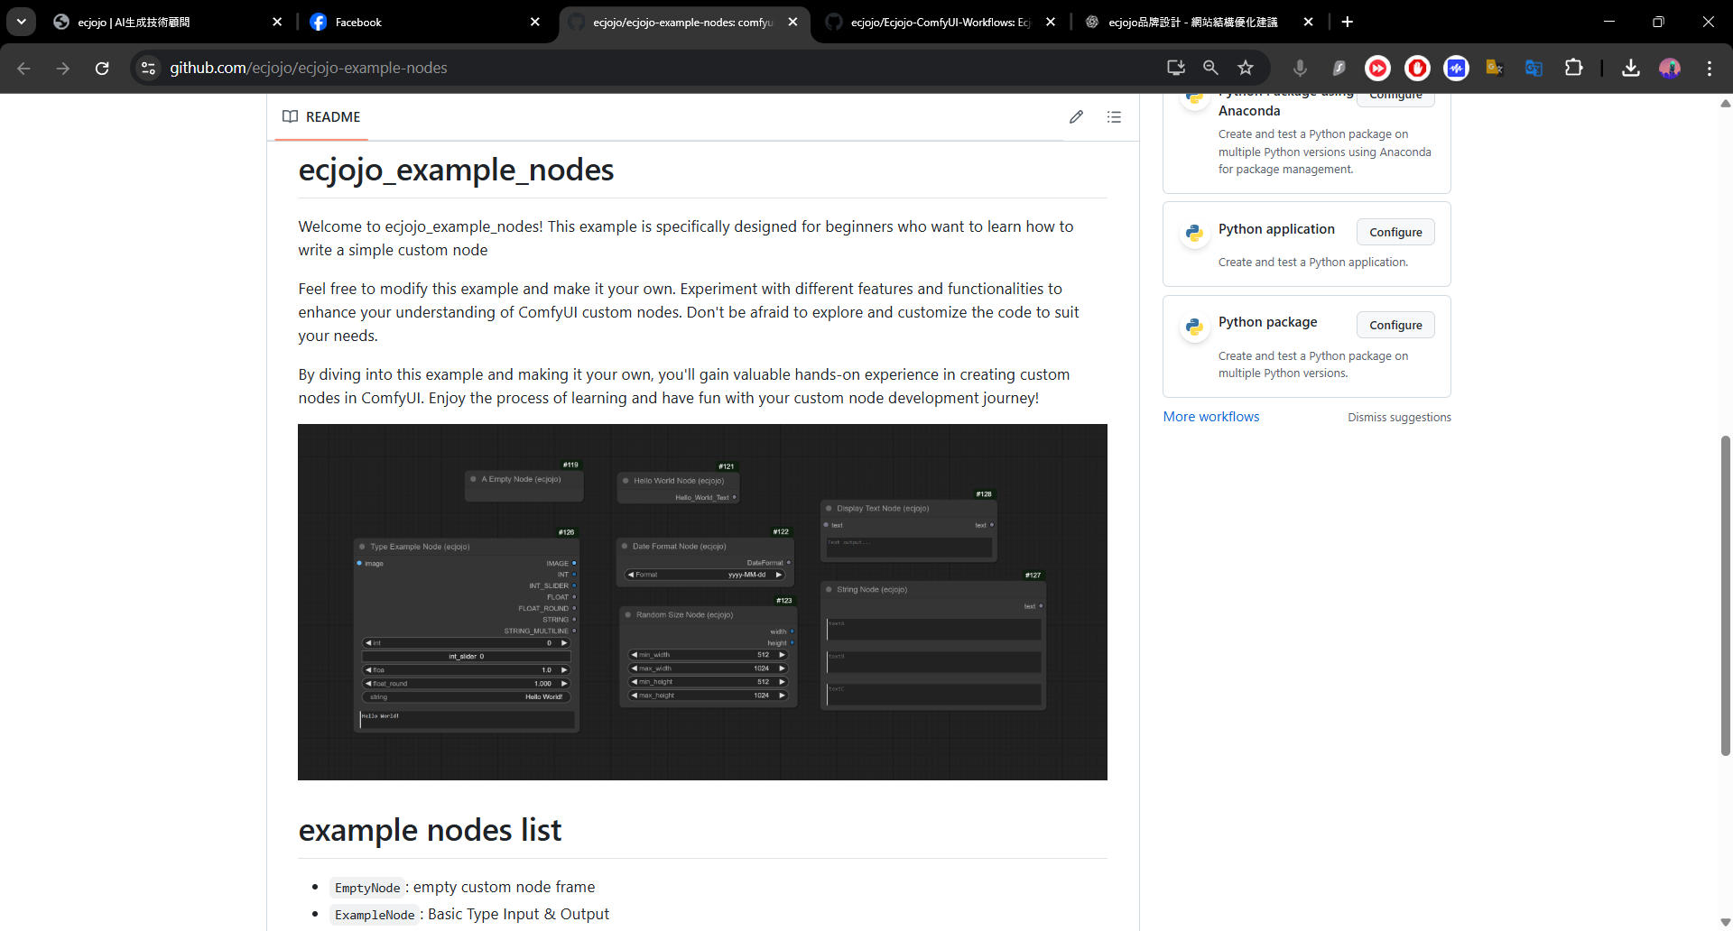Image resolution: width=1733 pixels, height=931 pixels.
Task: Click the Python application card title
Action: point(1276,229)
